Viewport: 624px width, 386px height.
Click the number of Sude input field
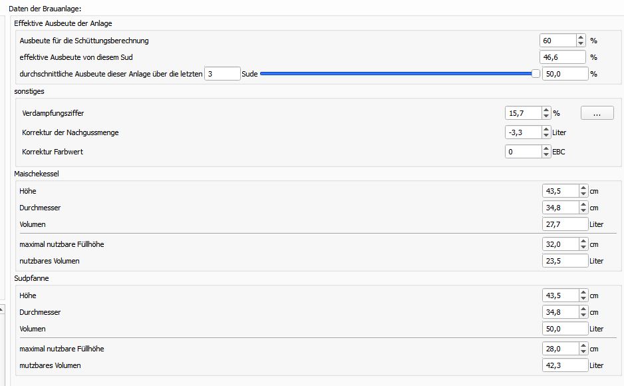click(222, 74)
